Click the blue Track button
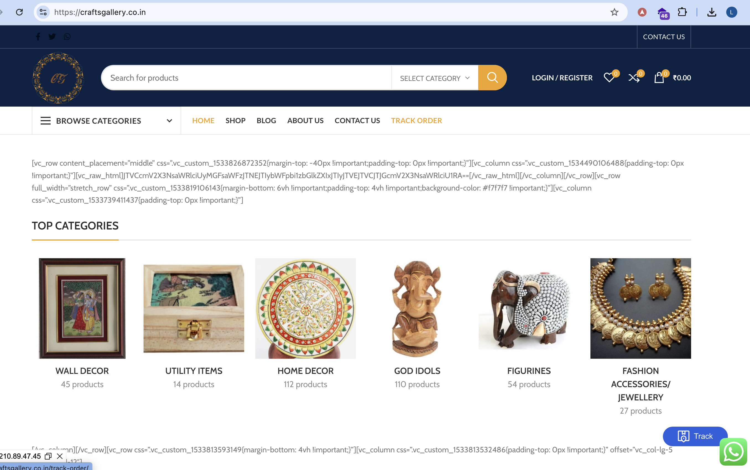Viewport: 750px width, 470px height. (x=695, y=436)
